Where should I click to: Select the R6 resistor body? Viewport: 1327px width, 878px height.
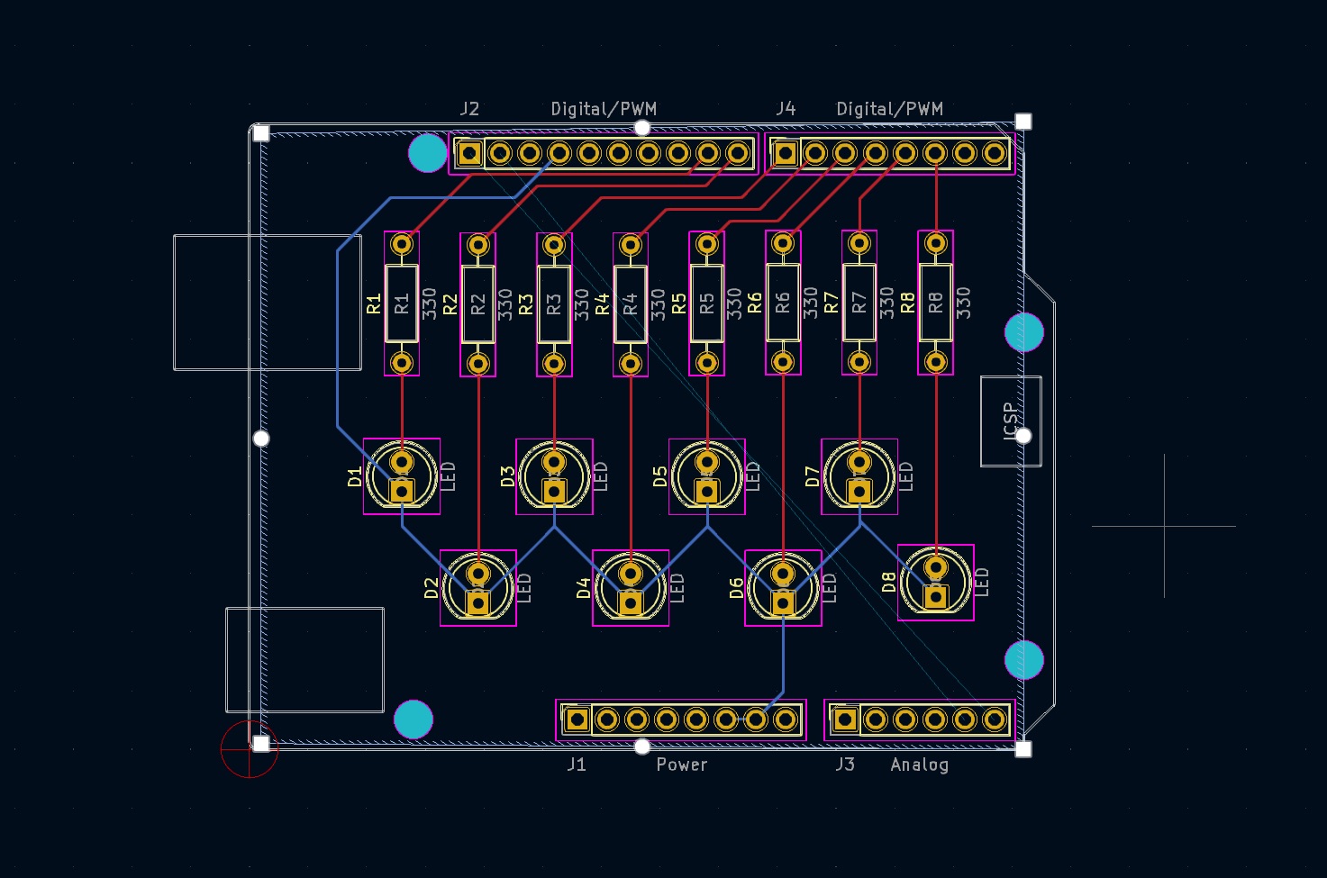[783, 303]
